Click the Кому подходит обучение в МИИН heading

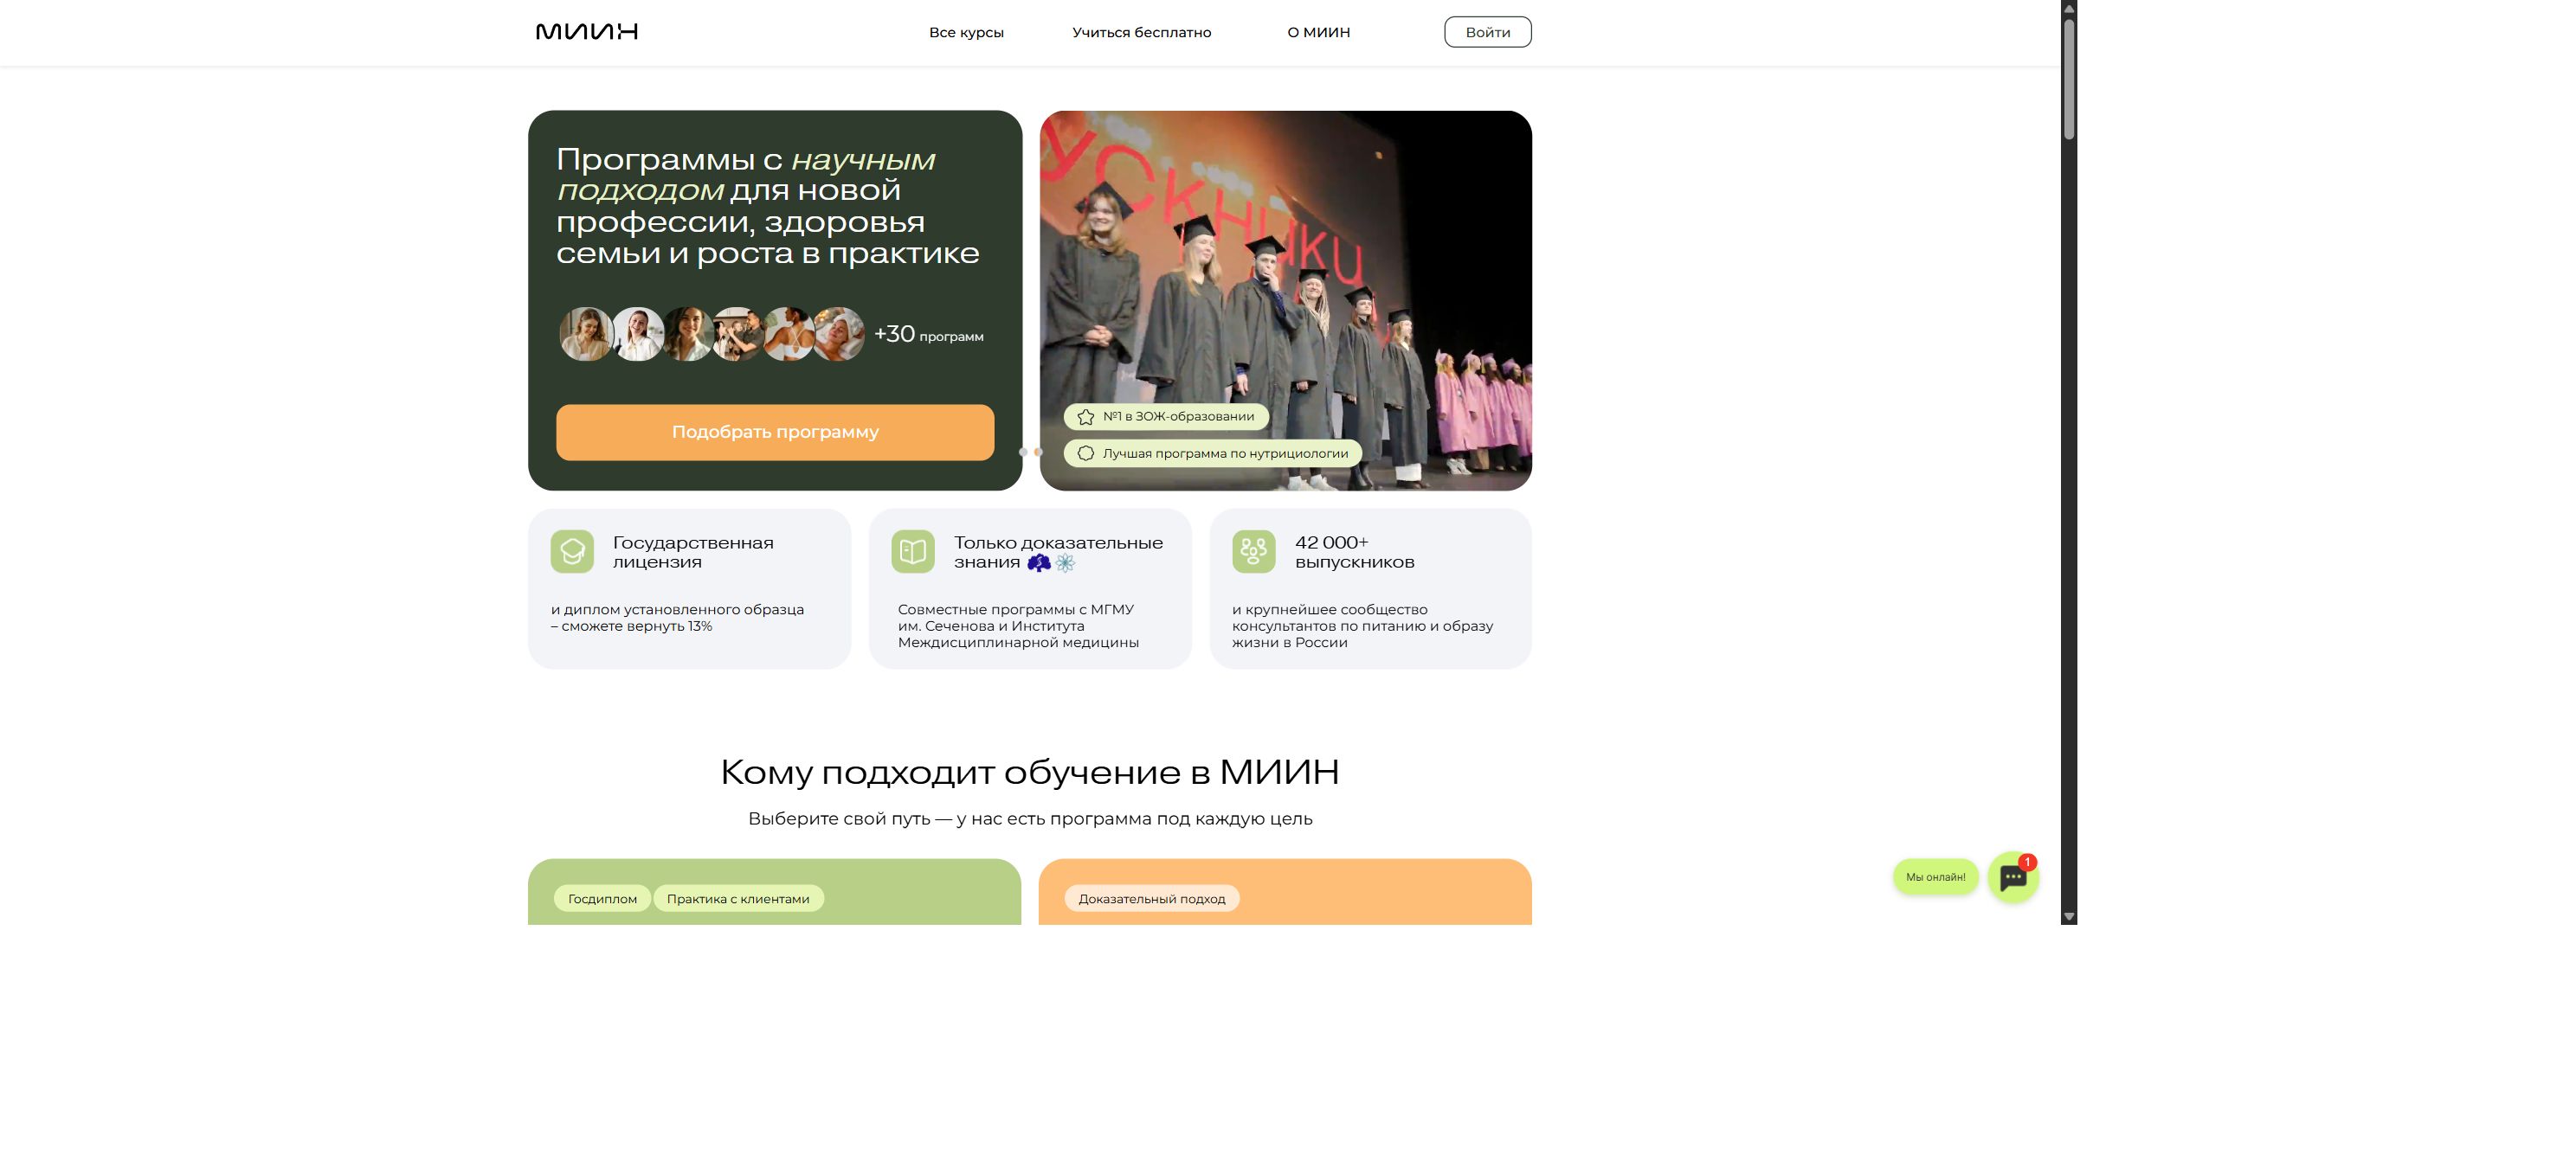click(x=1029, y=772)
